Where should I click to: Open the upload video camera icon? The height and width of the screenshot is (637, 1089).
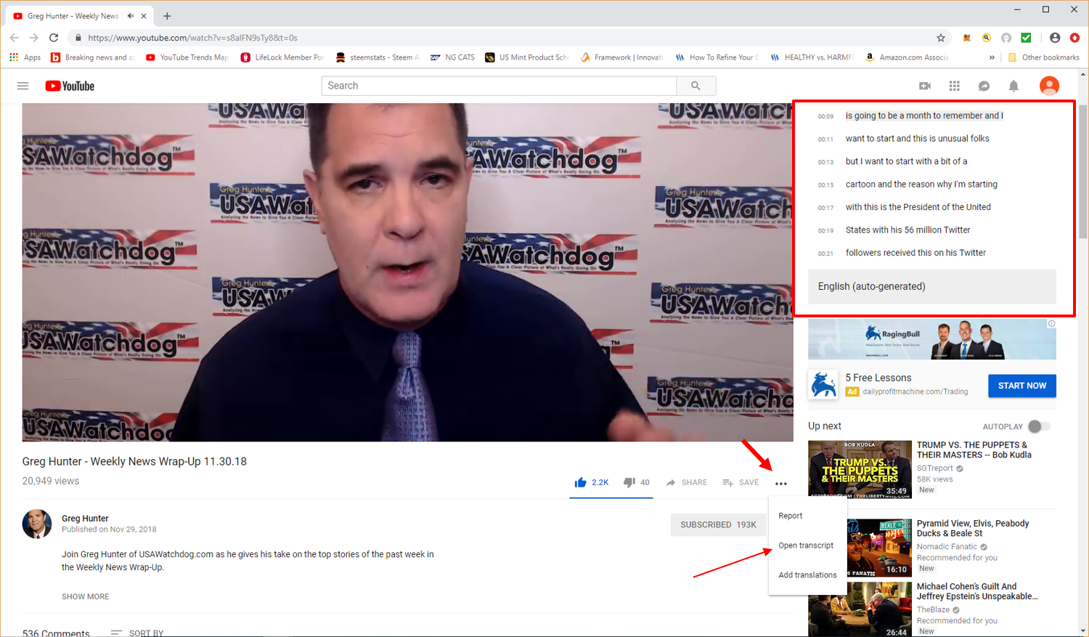click(925, 86)
